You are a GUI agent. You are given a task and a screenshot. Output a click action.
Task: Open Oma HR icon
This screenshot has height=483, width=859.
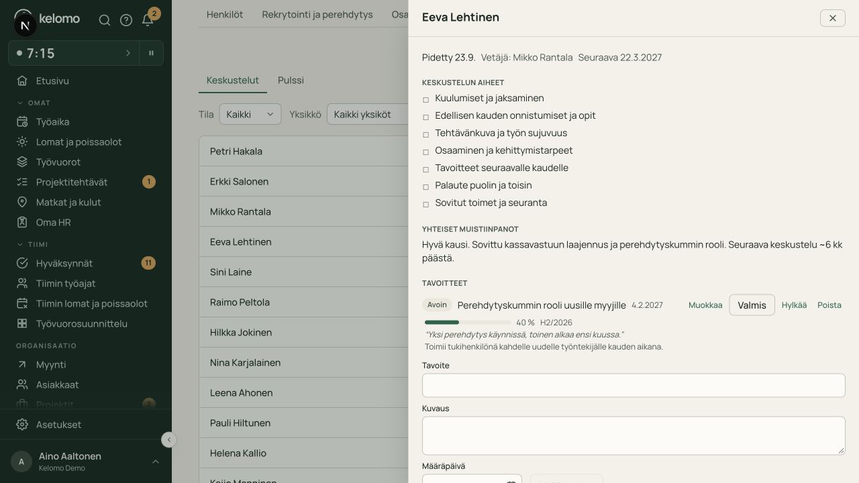22,222
